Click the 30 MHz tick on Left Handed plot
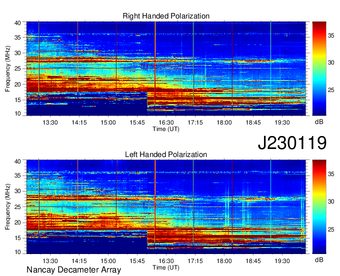This screenshot has width=340, height=276. click(17, 191)
